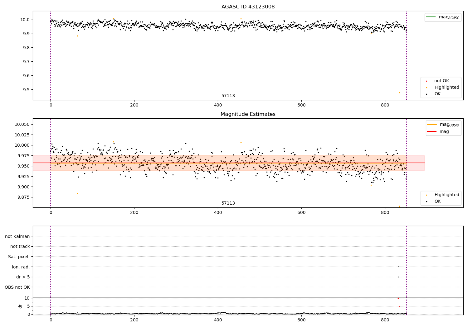Click the rotated 'dr' y-axis label
Screen dimensions: 468x327
coord(20,306)
